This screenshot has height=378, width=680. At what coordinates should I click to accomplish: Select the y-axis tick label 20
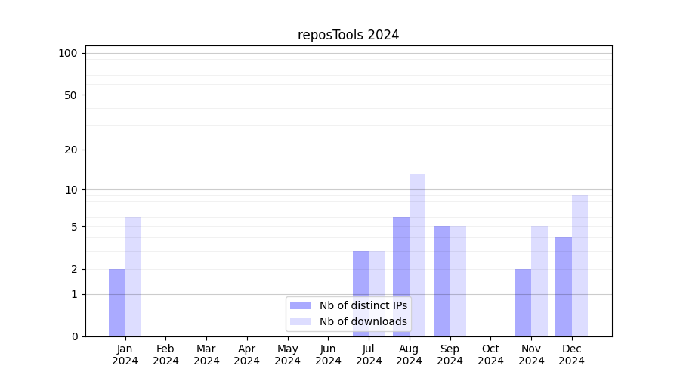click(71, 150)
